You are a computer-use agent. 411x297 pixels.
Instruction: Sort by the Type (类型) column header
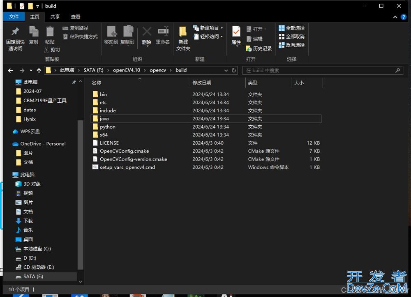[x=253, y=83]
